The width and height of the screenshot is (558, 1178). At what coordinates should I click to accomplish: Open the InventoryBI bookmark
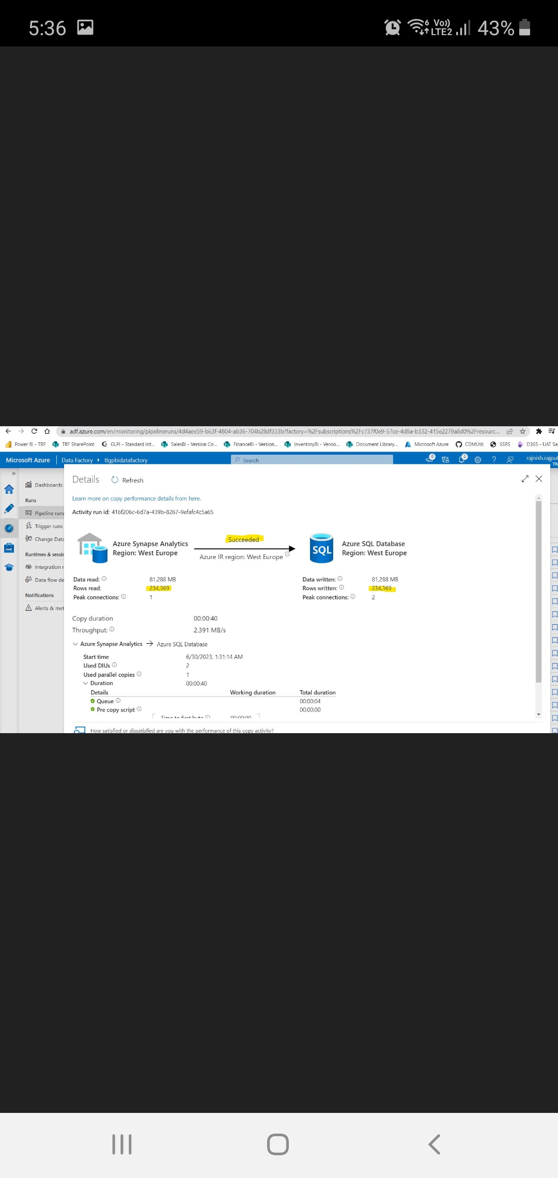pyautogui.click(x=312, y=444)
